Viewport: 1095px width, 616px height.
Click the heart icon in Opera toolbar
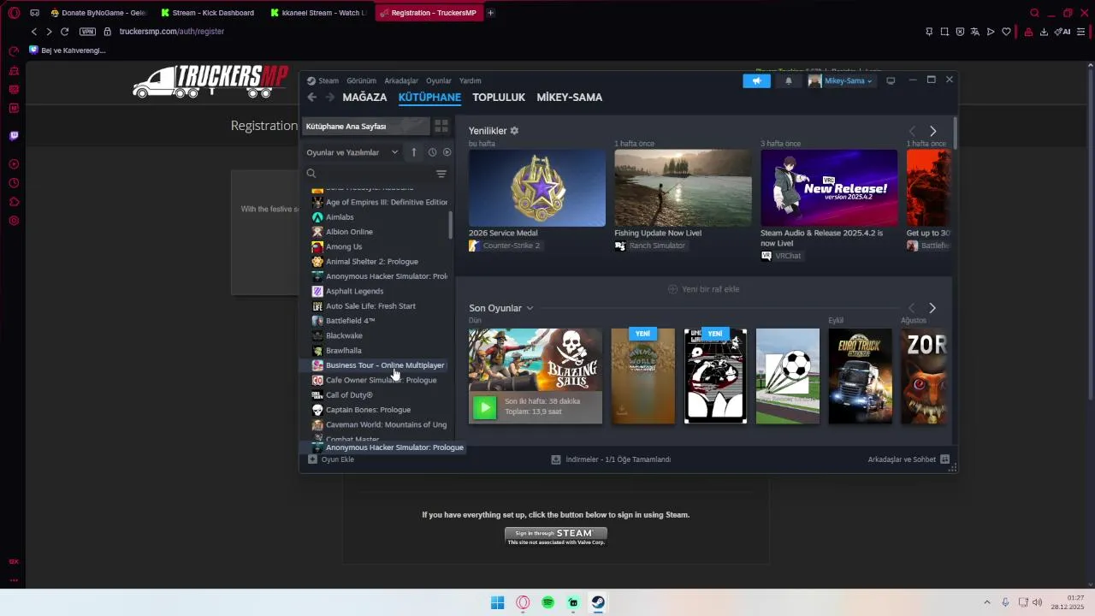1006,32
